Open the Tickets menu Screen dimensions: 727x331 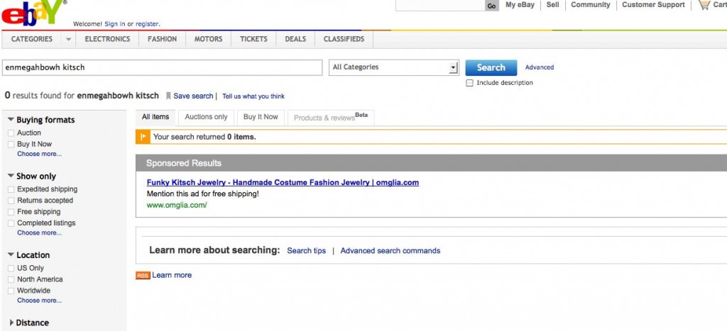click(x=253, y=40)
